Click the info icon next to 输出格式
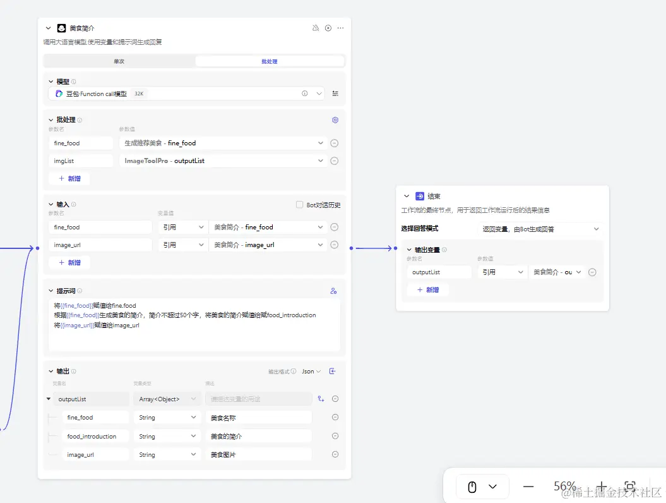The height and width of the screenshot is (503, 666). coord(294,371)
